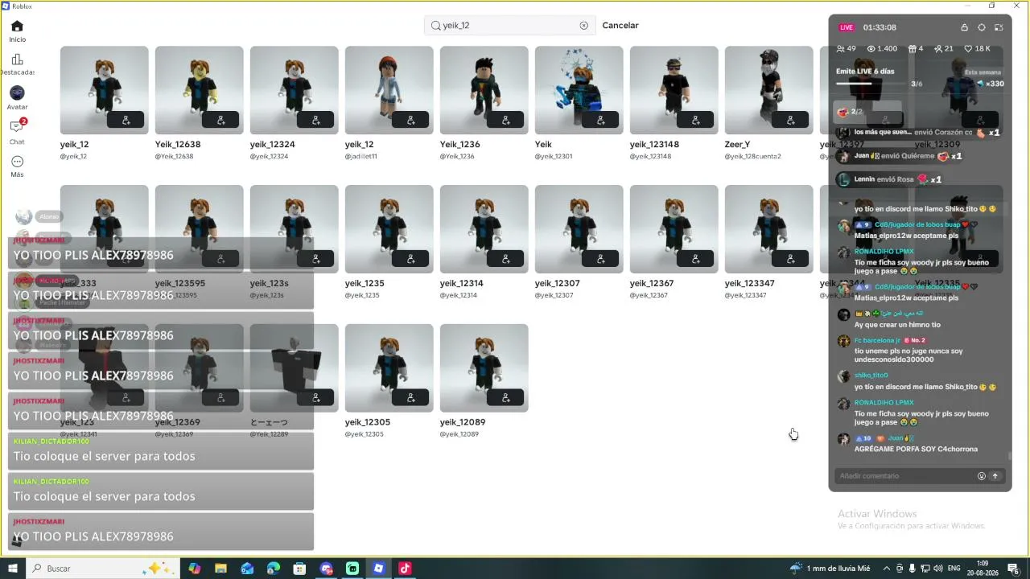Click the Cancelar search link
The image size is (1030, 579).
(620, 26)
